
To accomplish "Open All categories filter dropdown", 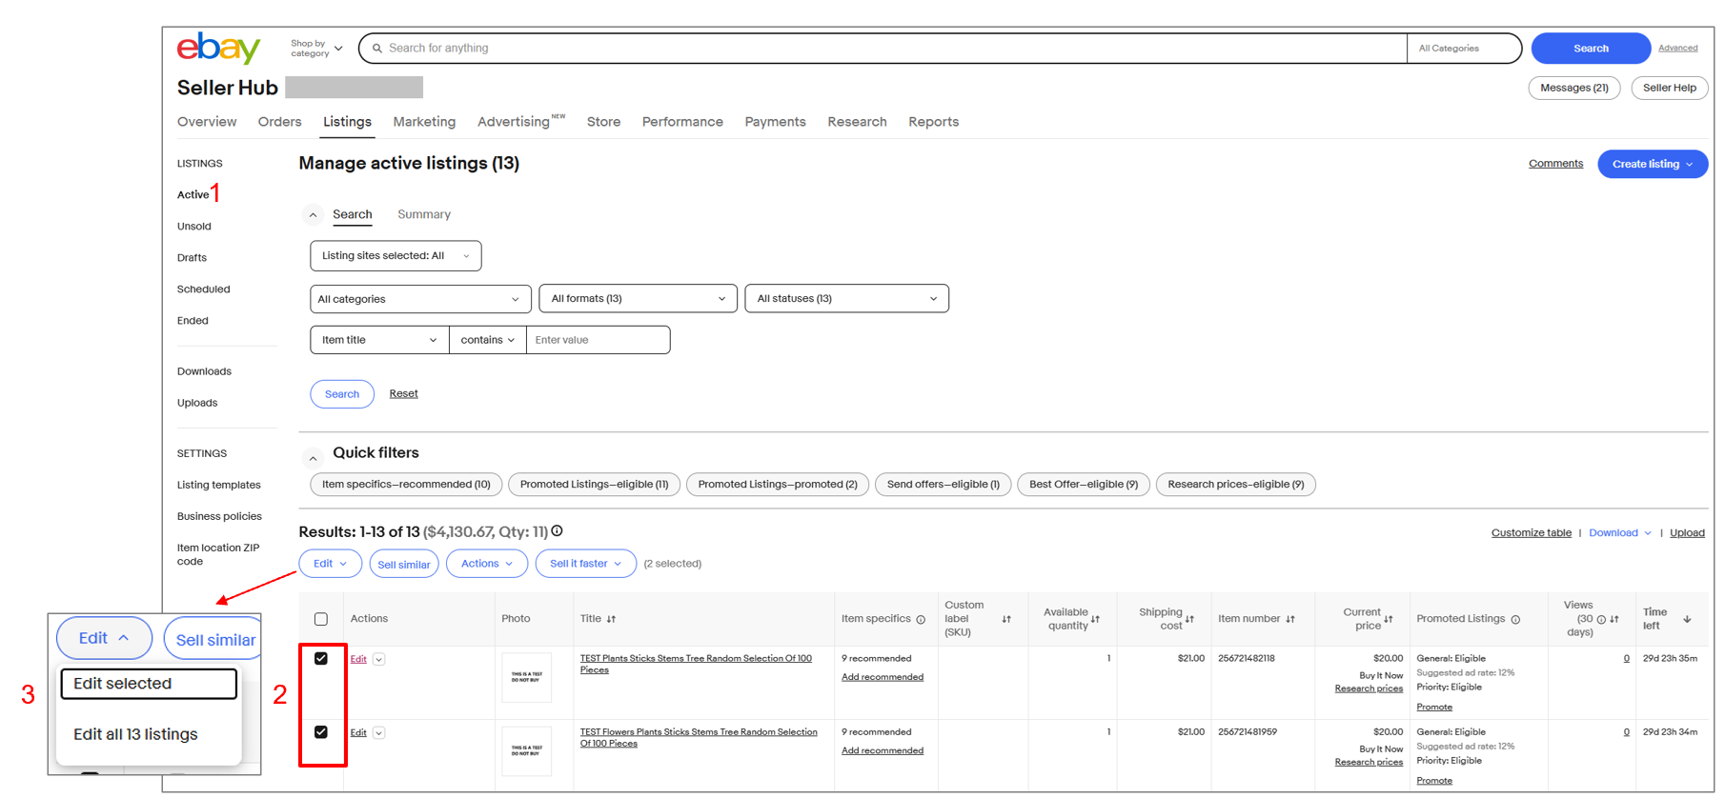I will [x=420, y=299].
